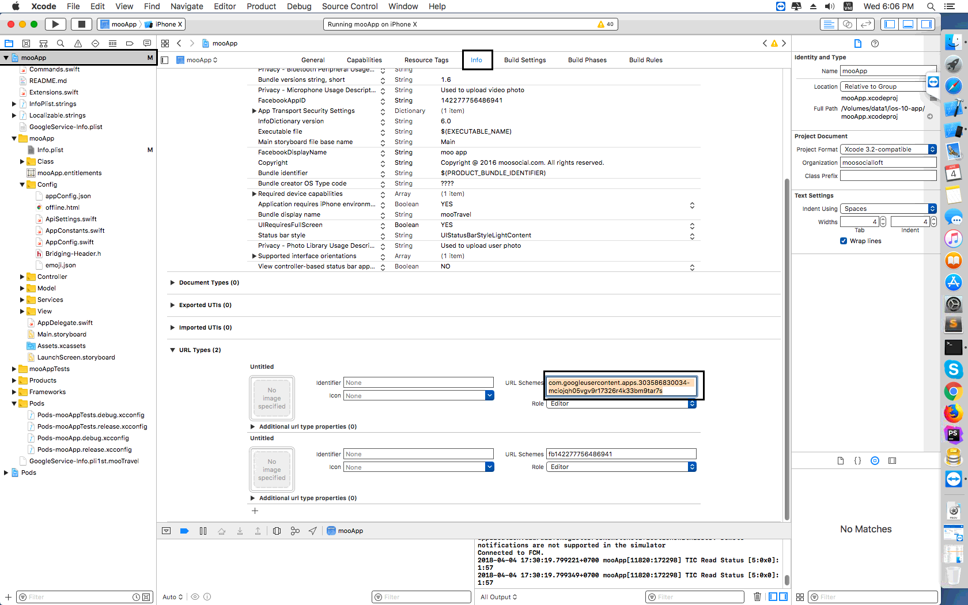Image resolution: width=968 pixels, height=605 pixels.
Task: Clear the console with the trash icon
Action: (757, 597)
